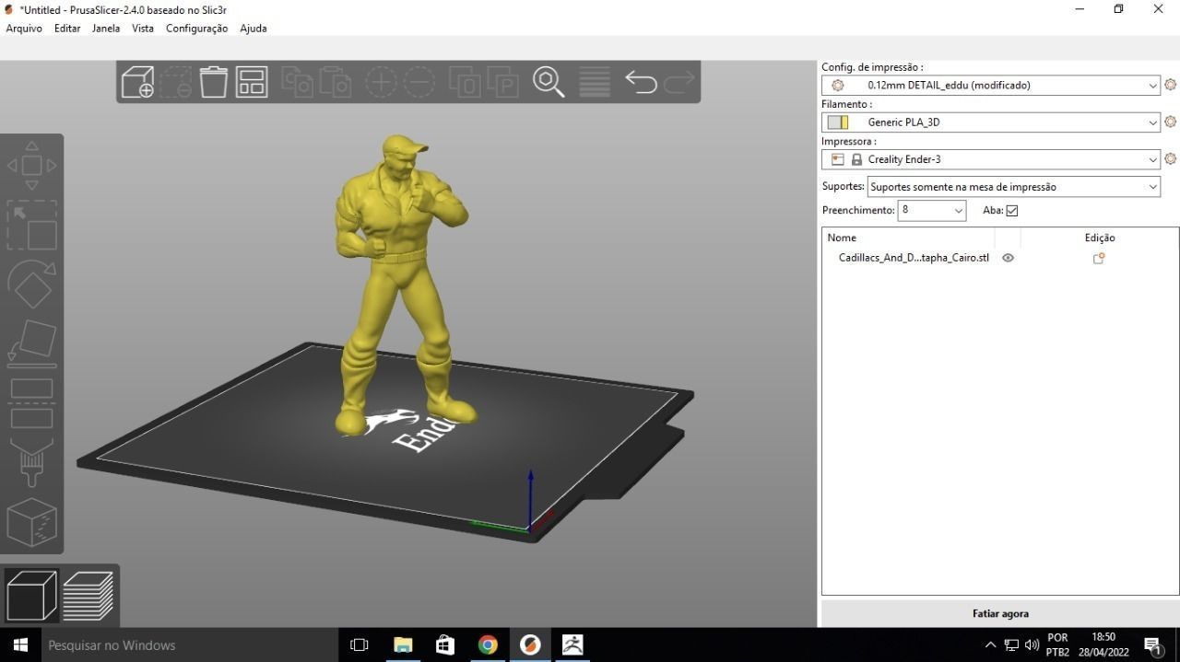Click the Nome column header

(x=842, y=238)
